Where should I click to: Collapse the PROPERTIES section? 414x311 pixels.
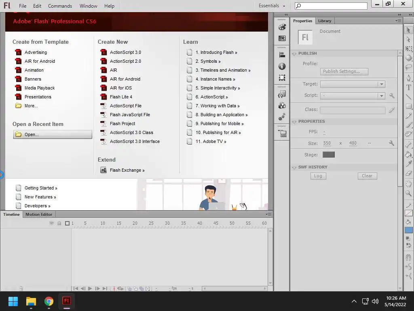294,121
